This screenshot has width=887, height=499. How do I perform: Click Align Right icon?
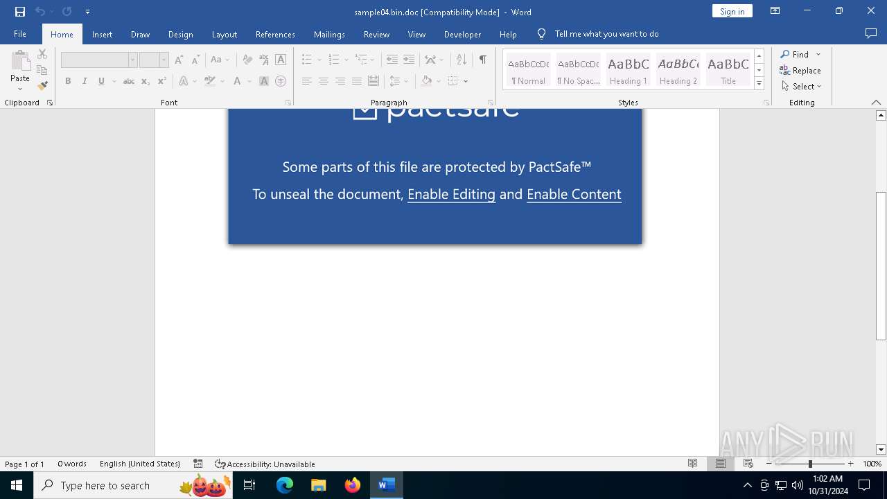point(340,81)
